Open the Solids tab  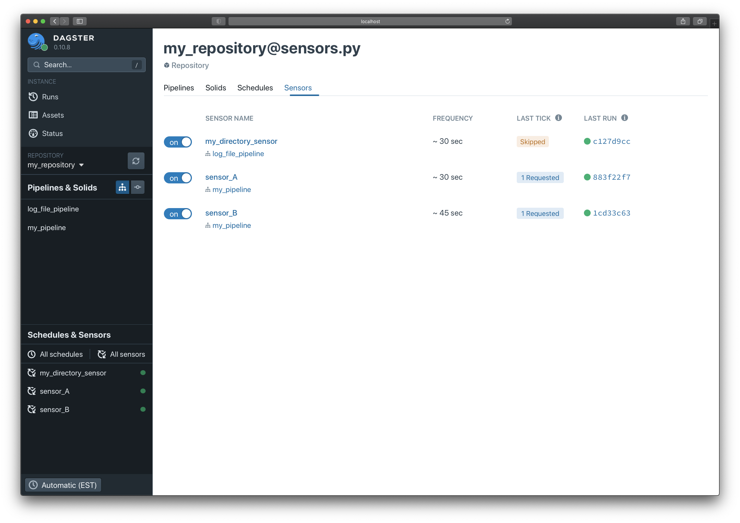click(216, 88)
